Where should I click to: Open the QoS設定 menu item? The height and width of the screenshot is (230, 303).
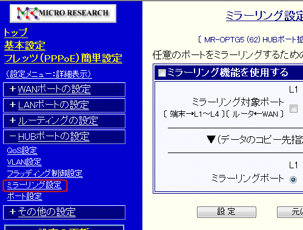(x=22, y=151)
